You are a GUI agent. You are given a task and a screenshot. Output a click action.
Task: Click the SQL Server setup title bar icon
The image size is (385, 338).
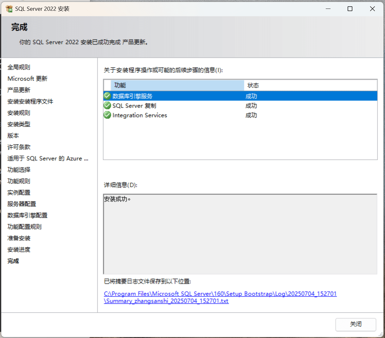(x=9, y=9)
